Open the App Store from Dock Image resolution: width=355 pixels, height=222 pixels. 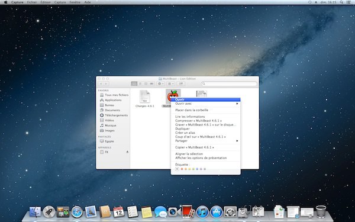[216, 212]
